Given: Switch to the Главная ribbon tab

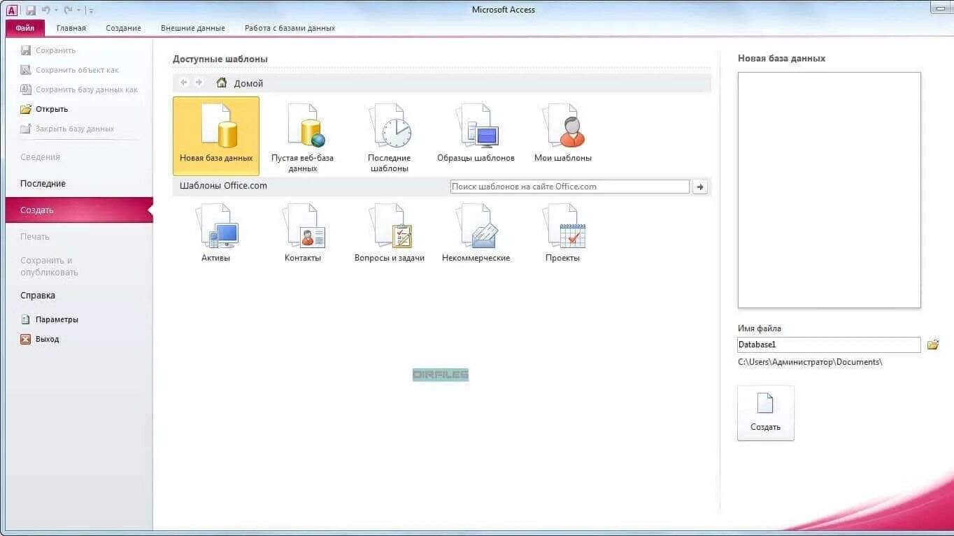Looking at the screenshot, I should 71,28.
